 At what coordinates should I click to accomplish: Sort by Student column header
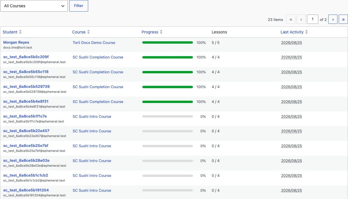10,32
